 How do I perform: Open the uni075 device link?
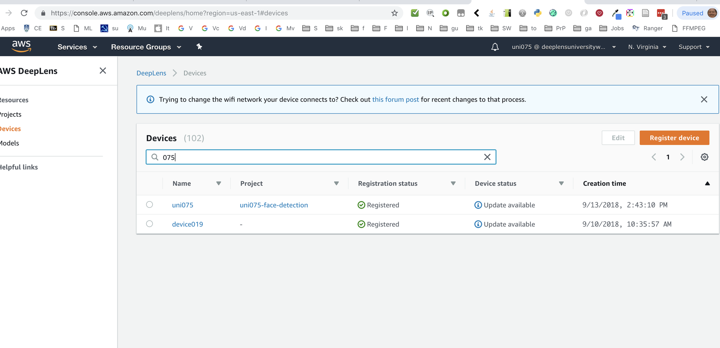click(x=182, y=205)
